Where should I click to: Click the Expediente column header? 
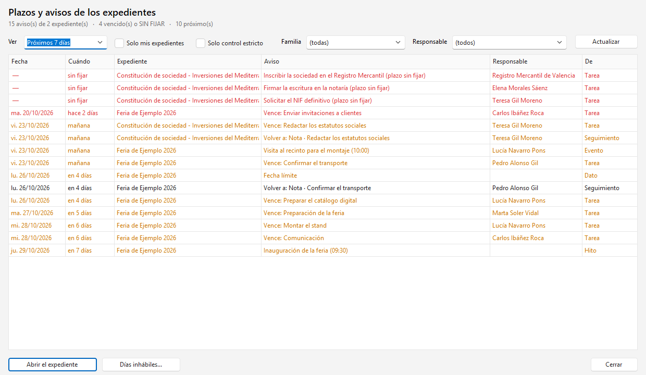pyautogui.click(x=188, y=61)
